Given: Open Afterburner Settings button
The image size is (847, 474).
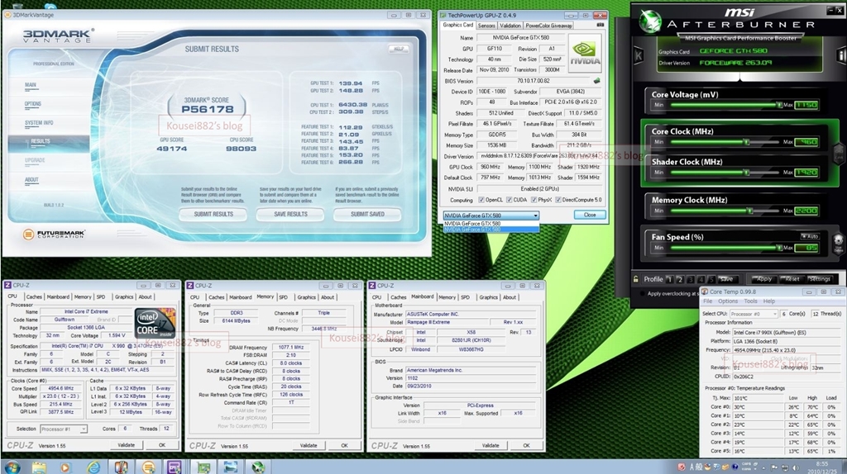Looking at the screenshot, I should [x=820, y=279].
